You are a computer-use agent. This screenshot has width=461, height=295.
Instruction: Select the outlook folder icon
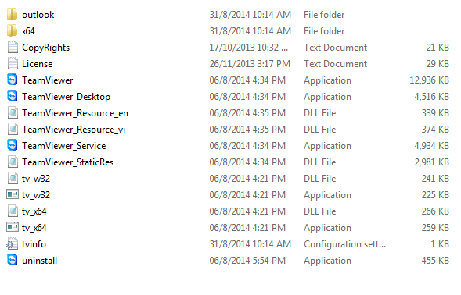pos(12,14)
